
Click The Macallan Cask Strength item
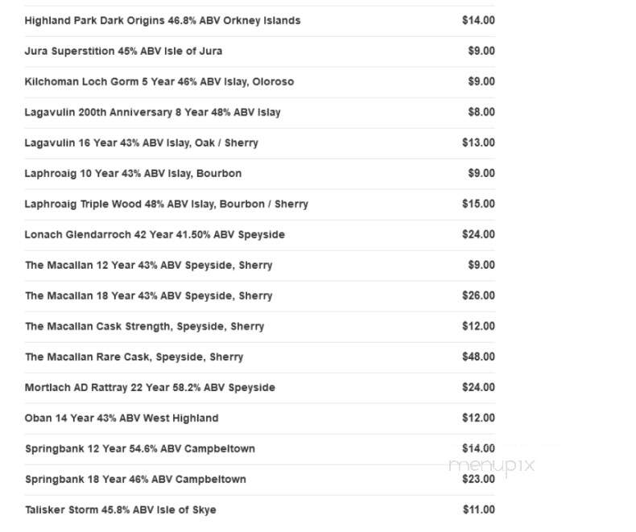(259, 327)
